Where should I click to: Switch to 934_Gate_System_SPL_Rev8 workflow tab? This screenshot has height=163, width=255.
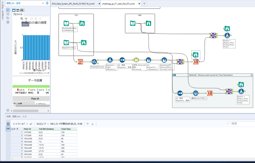(x=73, y=4)
